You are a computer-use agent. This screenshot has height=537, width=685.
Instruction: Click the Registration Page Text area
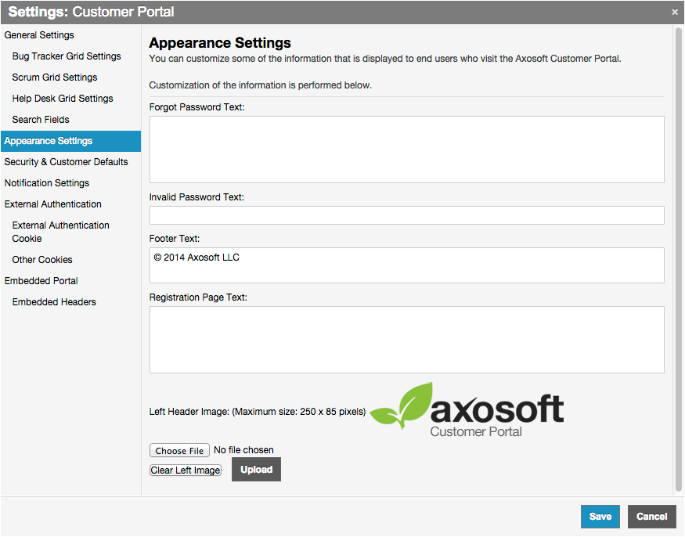click(x=406, y=340)
